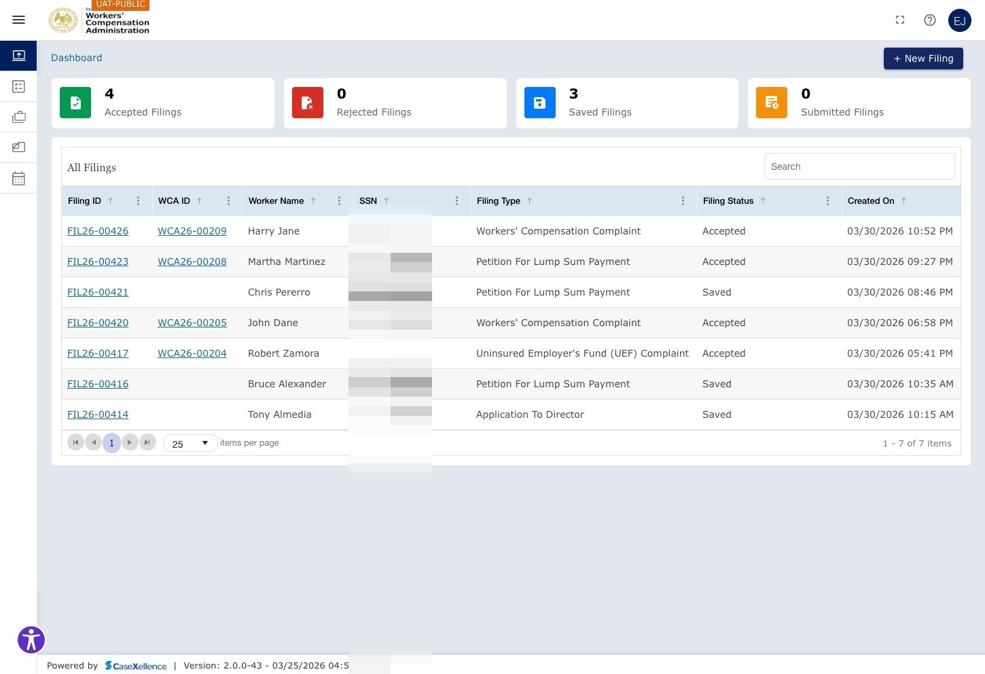Go to last page of filings

coord(147,442)
